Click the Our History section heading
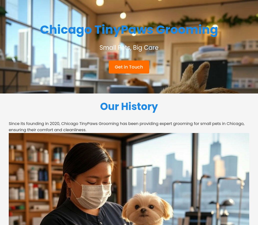The width and height of the screenshot is (258, 225). (129, 106)
